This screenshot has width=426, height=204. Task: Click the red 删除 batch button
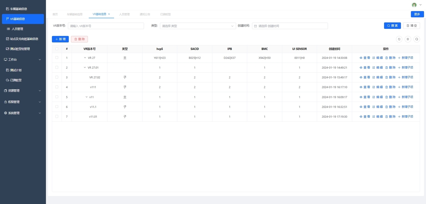pos(79,39)
